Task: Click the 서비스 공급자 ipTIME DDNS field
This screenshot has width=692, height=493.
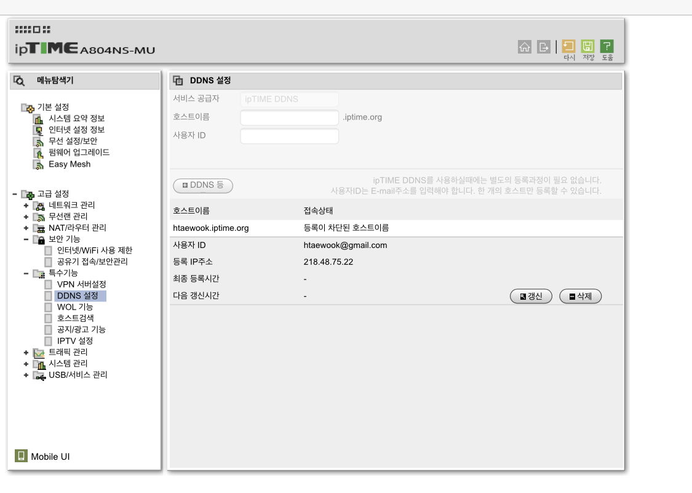Action: click(x=290, y=99)
